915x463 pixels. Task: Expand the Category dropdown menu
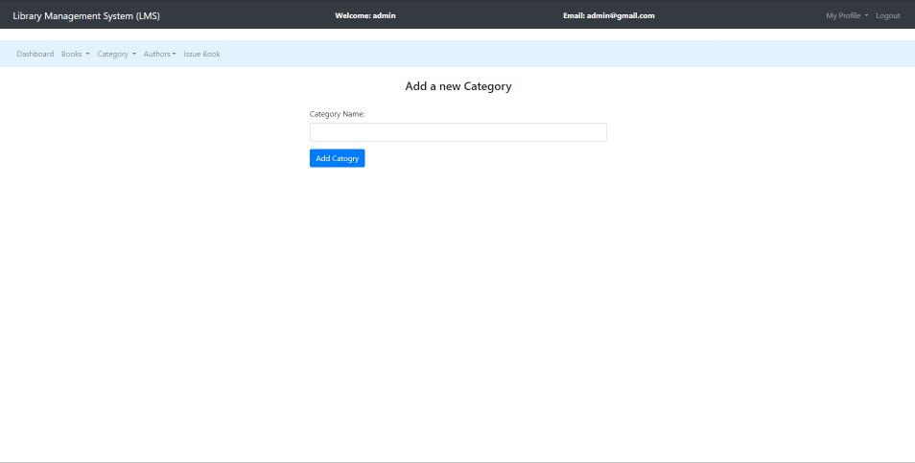coord(116,54)
